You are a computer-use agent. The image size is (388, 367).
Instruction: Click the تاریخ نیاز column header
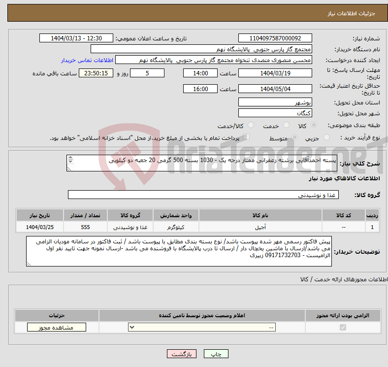click(x=40, y=215)
